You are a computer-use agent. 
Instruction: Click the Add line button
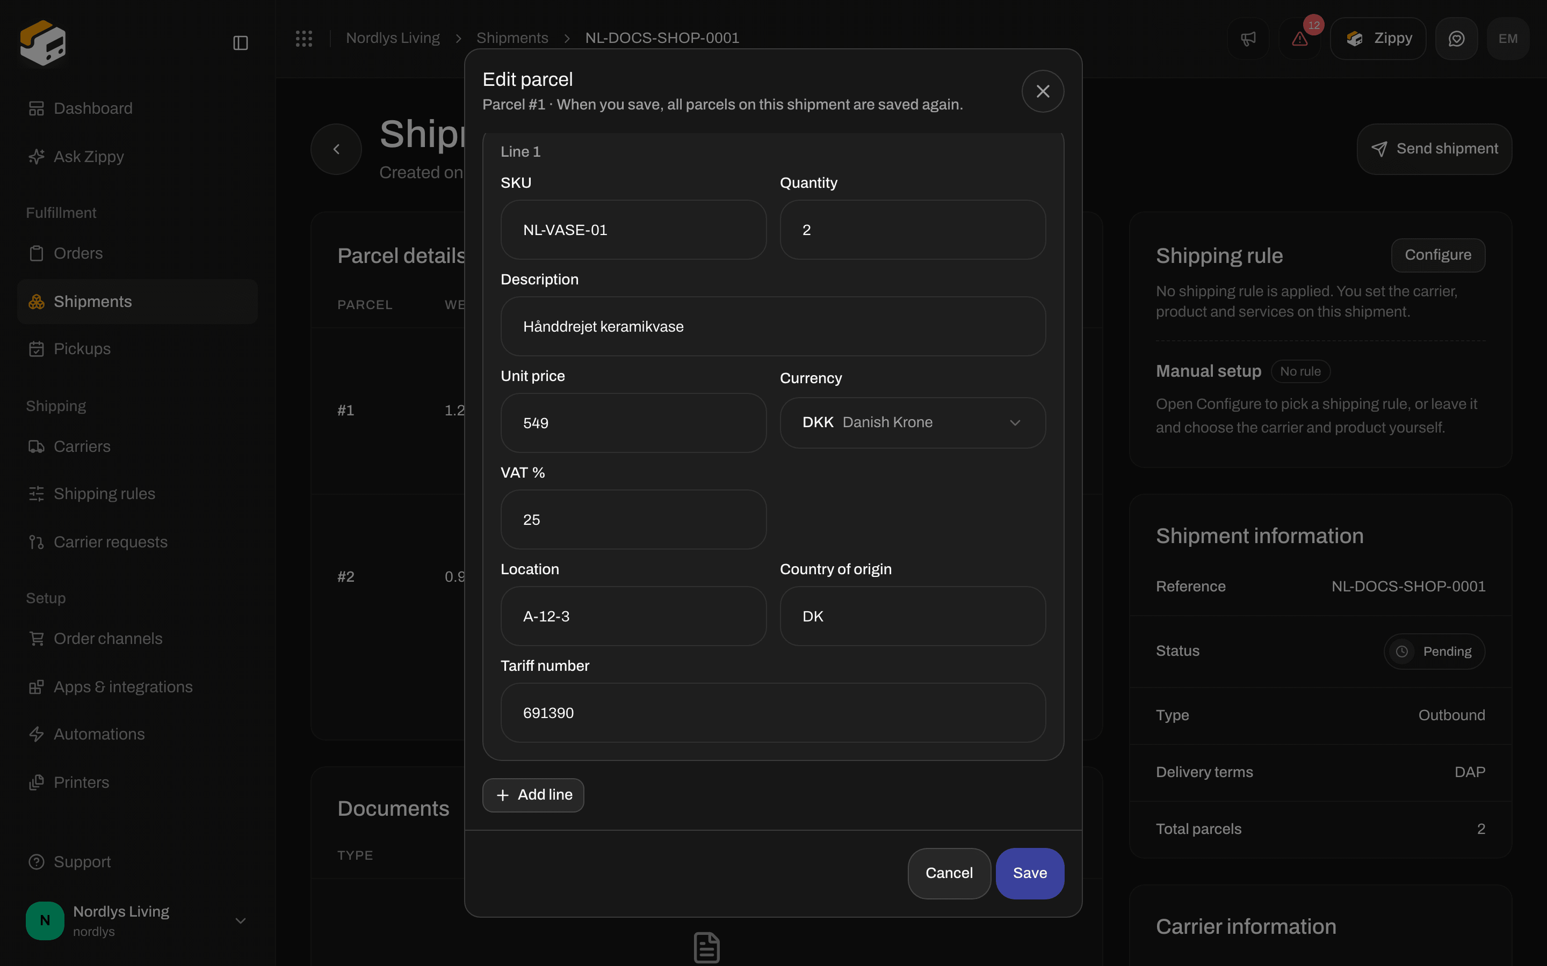pos(533,795)
